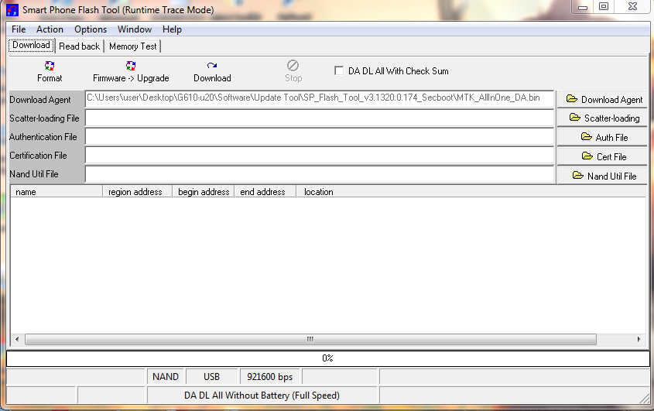The image size is (654, 411).
Task: Minimize the Flash Tool window
Action: 583,7
